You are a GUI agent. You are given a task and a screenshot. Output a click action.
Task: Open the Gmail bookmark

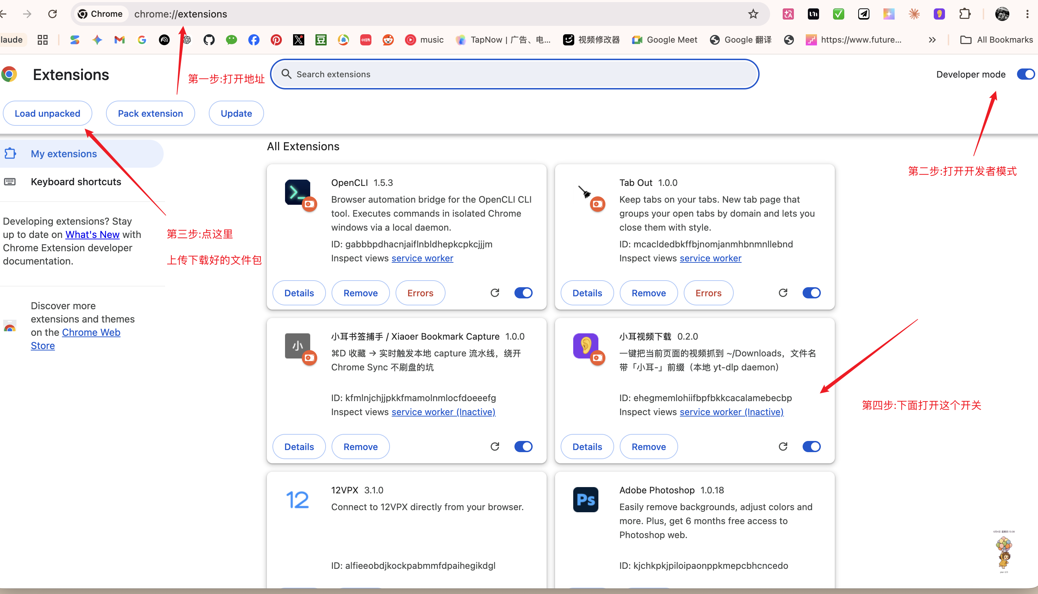coord(120,39)
